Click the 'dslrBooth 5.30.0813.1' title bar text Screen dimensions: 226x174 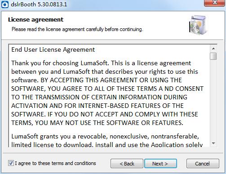click(x=39, y=4)
